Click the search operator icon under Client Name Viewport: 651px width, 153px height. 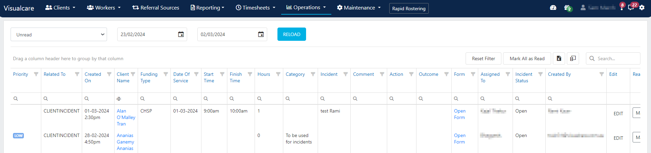click(119, 99)
